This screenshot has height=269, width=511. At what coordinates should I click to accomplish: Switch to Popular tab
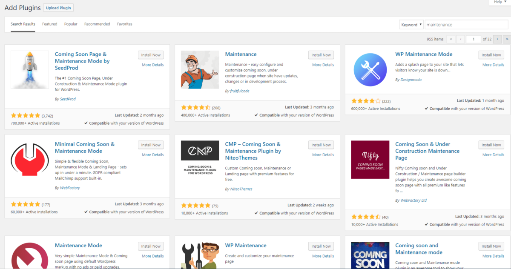71,24
